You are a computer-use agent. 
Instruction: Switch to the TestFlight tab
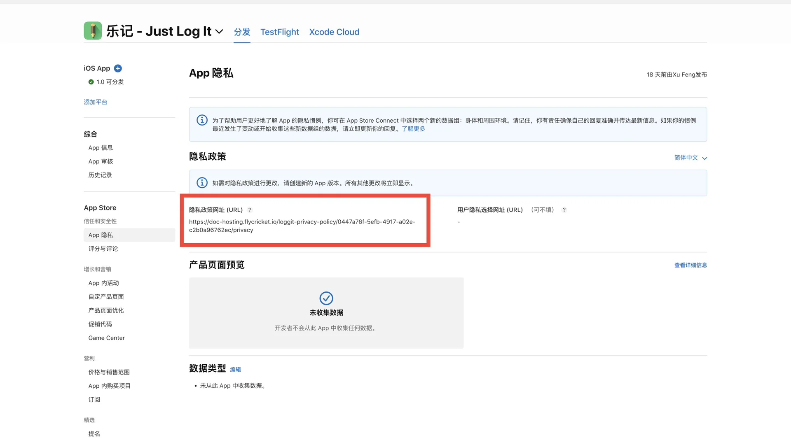pyautogui.click(x=280, y=32)
